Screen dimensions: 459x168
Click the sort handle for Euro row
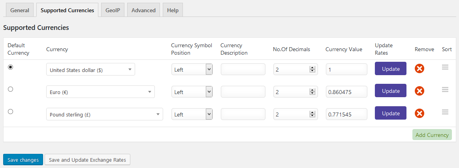click(445, 90)
